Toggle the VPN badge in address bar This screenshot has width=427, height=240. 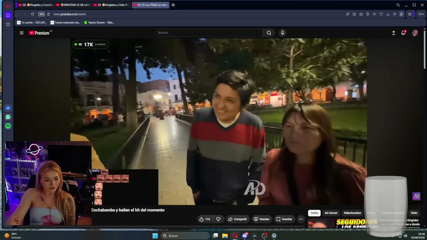pos(41,14)
